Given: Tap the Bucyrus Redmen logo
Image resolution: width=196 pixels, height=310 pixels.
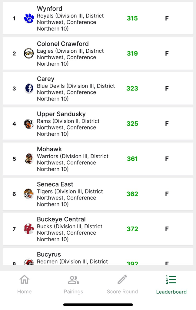Looking at the screenshot, I should (29, 262).
